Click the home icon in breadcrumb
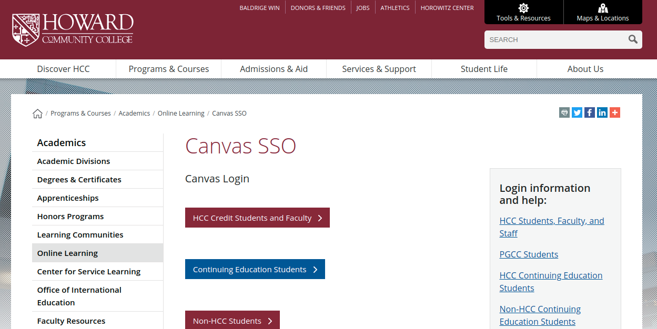 click(37, 114)
